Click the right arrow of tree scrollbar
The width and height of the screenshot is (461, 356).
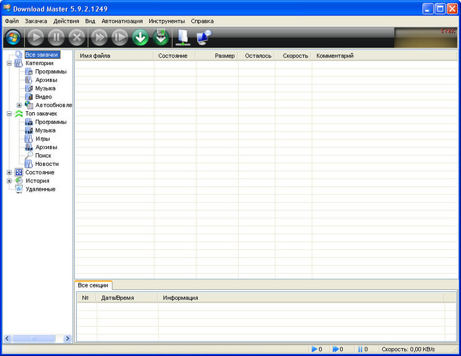67,338
